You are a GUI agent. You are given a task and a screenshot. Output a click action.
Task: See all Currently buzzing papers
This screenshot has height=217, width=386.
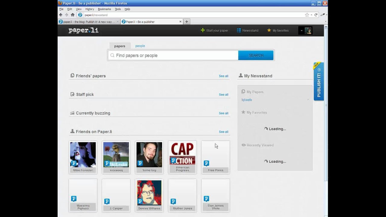[x=223, y=113]
